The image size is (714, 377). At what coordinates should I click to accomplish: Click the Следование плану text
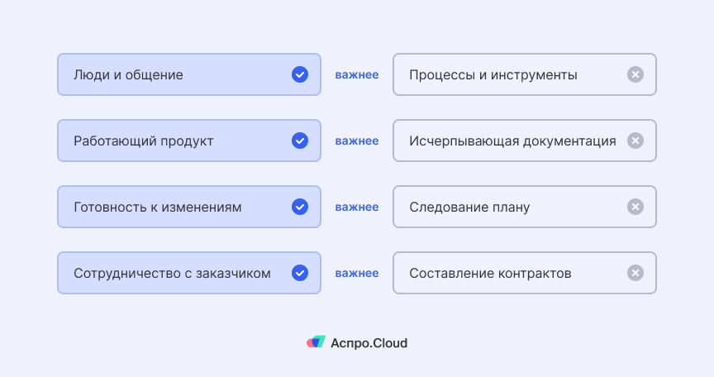coord(469,208)
